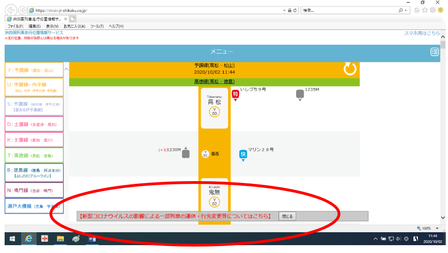The image size is (448, 253).
Task: Close the JR四国列車走行位置情報 tab
Action: 66,19
